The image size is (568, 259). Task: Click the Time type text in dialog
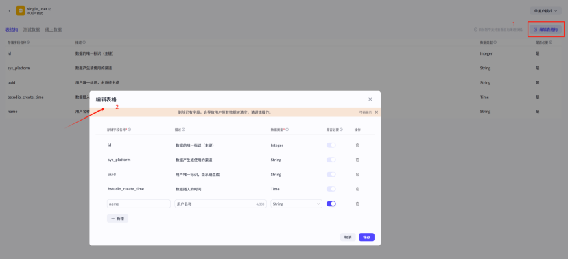click(x=274, y=189)
